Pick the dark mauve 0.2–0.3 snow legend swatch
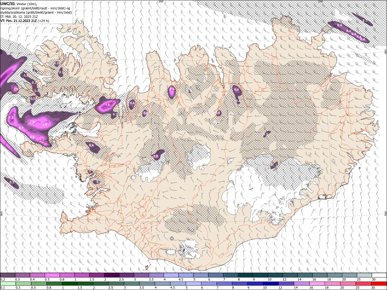This screenshot has width=387, height=290. [8, 275]
